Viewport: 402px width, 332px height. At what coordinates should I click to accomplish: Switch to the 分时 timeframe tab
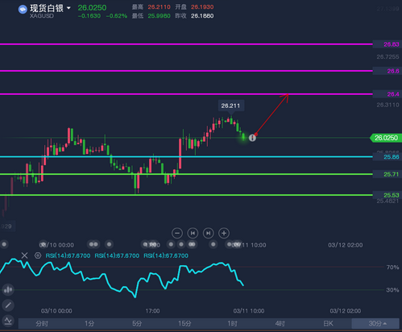42,323
